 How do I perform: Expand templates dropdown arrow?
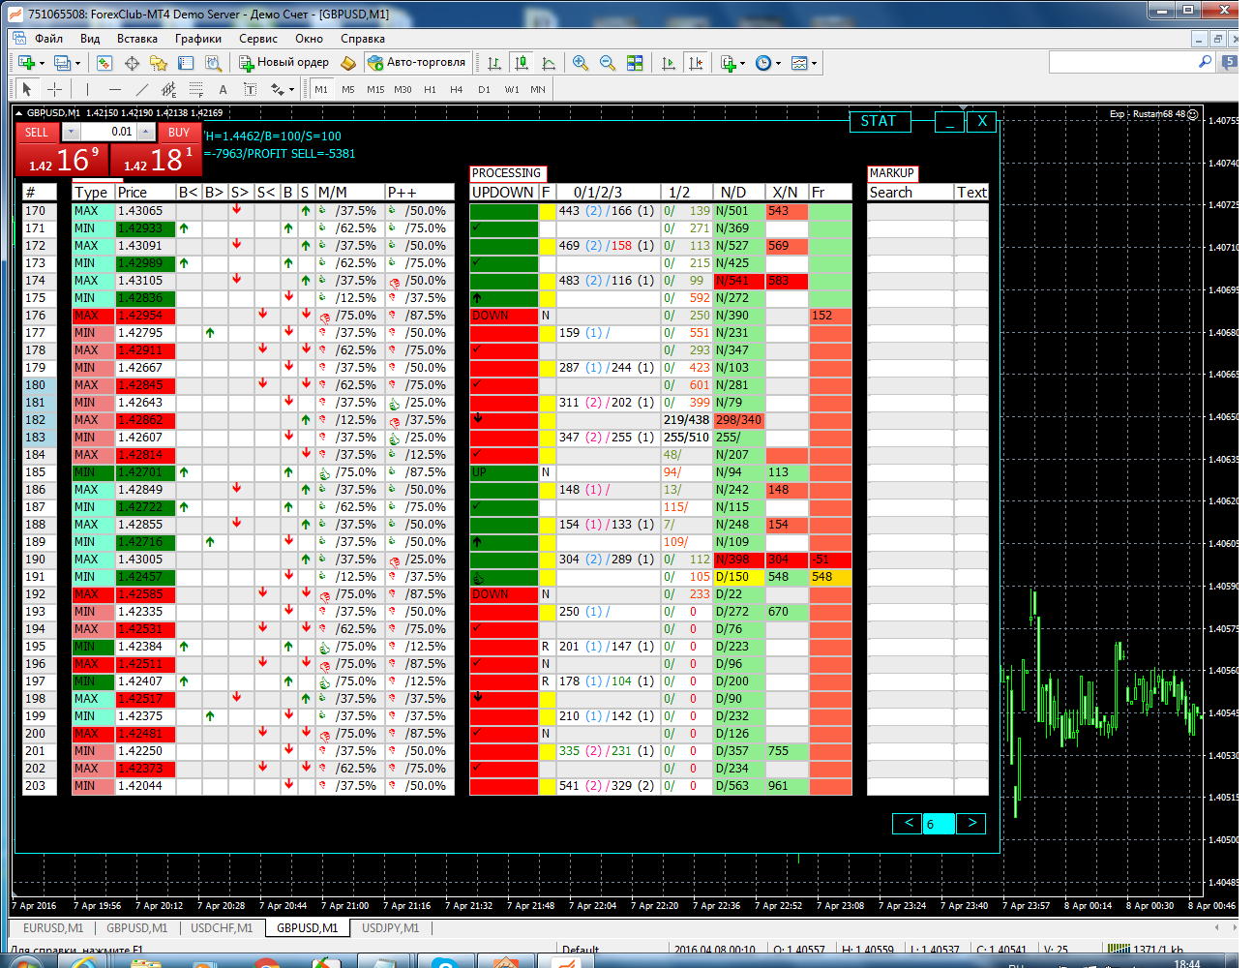coord(814,64)
